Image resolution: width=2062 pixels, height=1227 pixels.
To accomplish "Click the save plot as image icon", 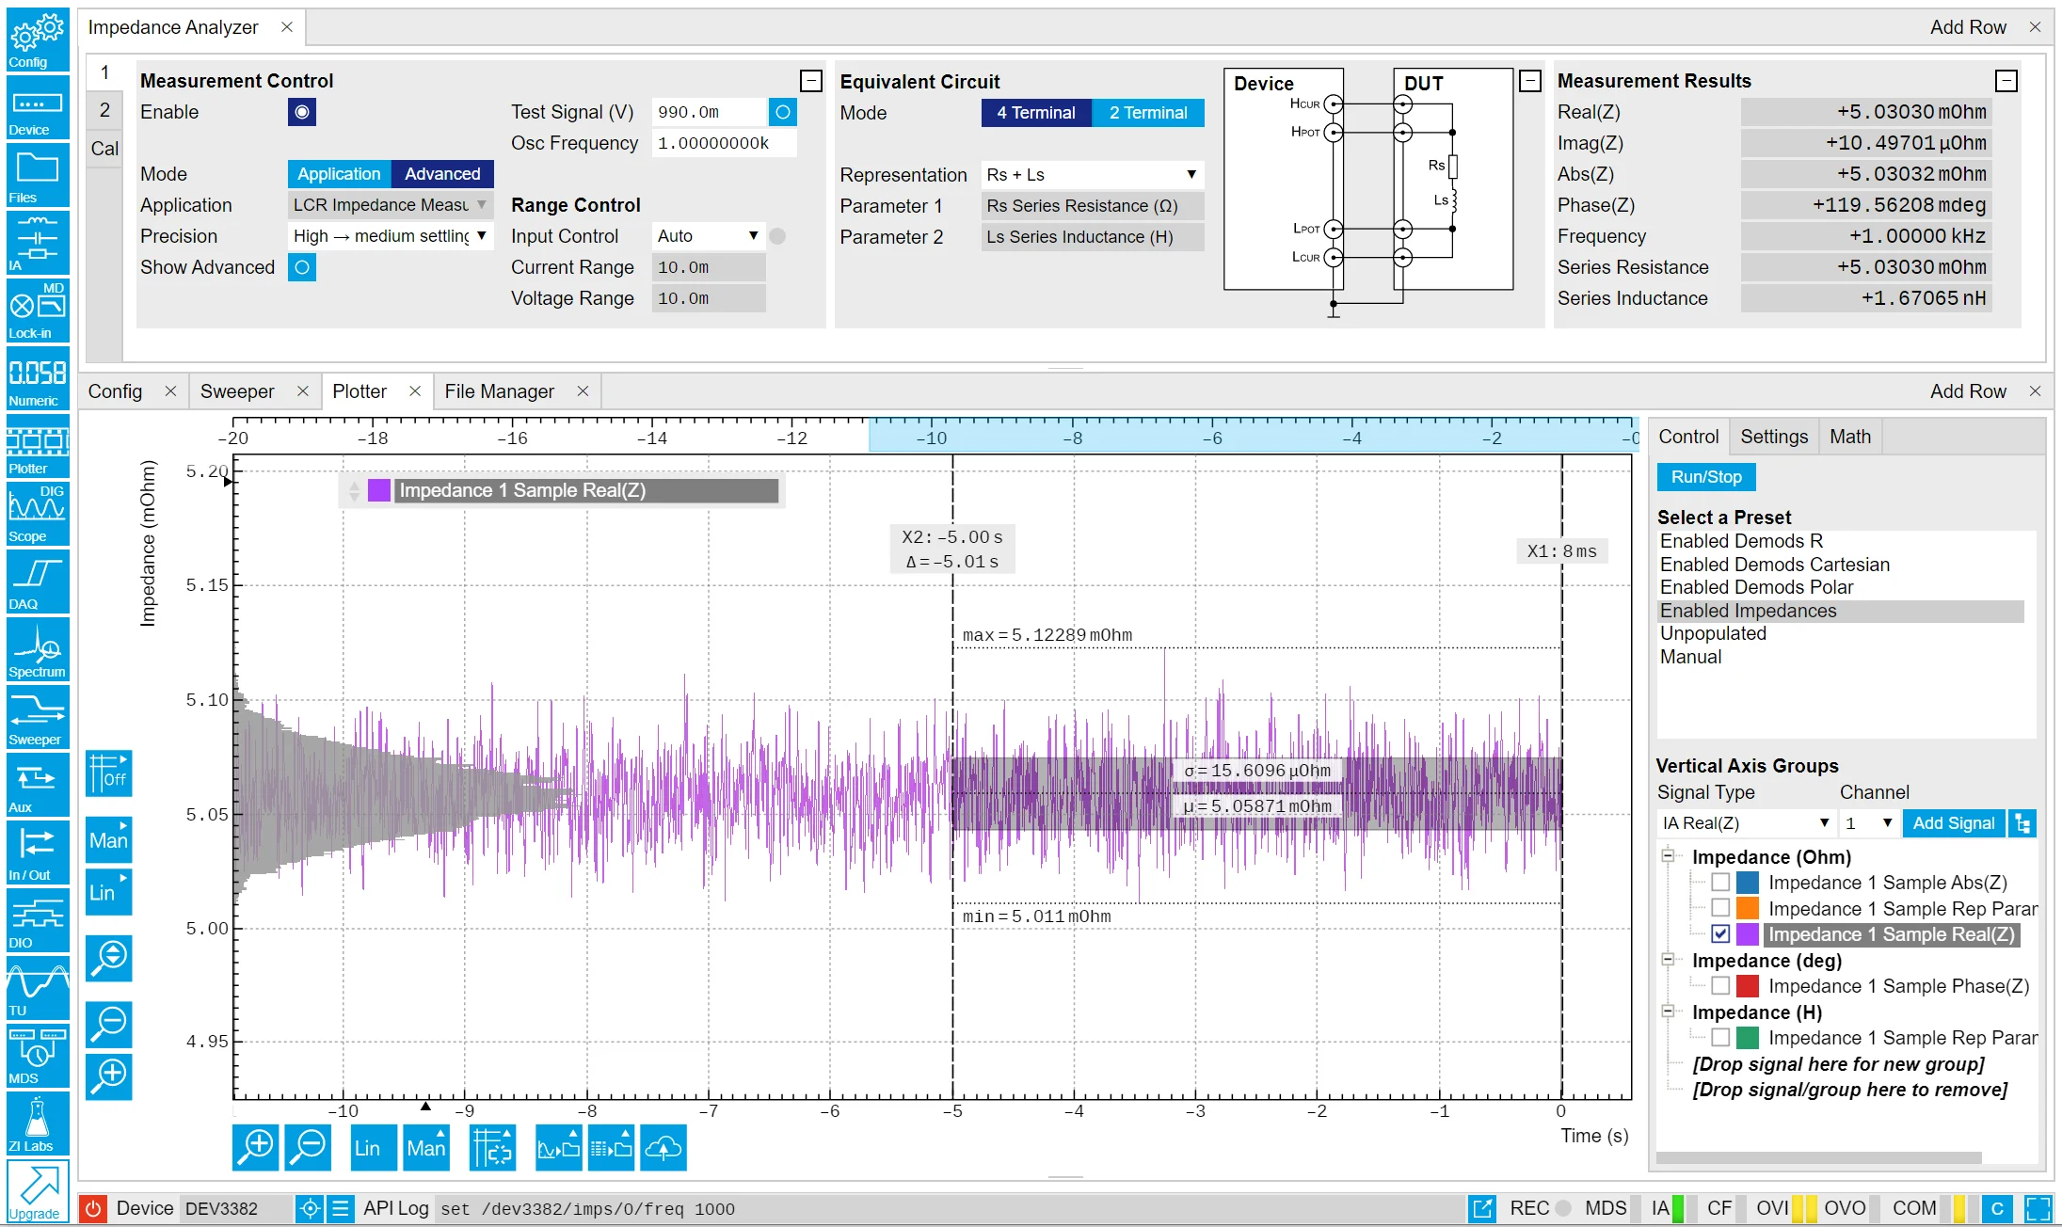I will coord(559,1147).
